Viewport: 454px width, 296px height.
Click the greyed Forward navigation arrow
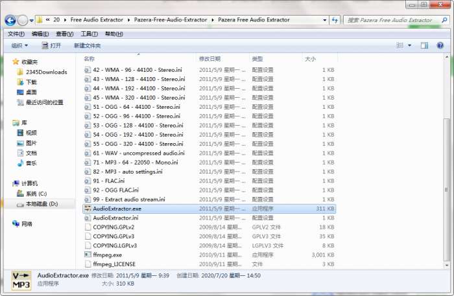pos(22,20)
